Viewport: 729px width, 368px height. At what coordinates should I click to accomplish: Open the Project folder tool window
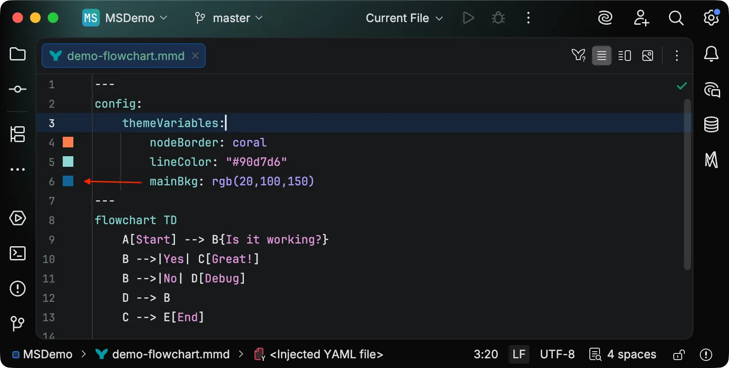(18, 54)
